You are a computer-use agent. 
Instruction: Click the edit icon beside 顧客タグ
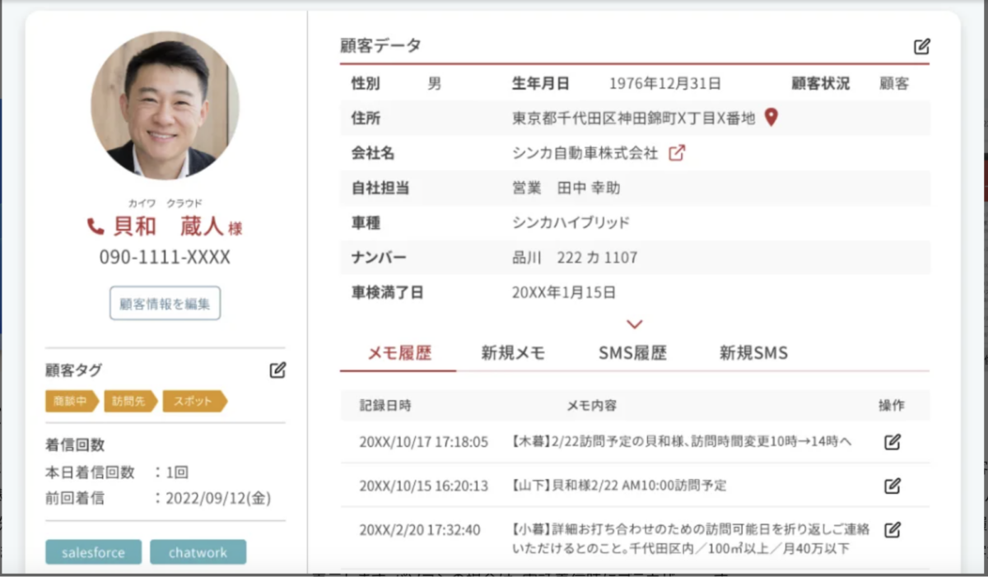277,370
